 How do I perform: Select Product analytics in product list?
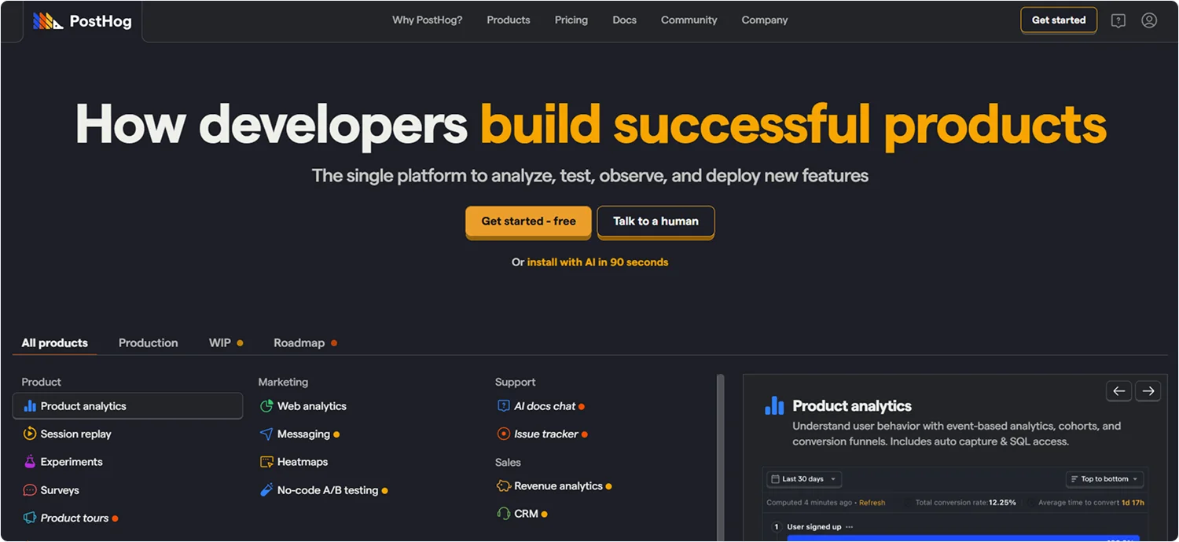(128, 406)
